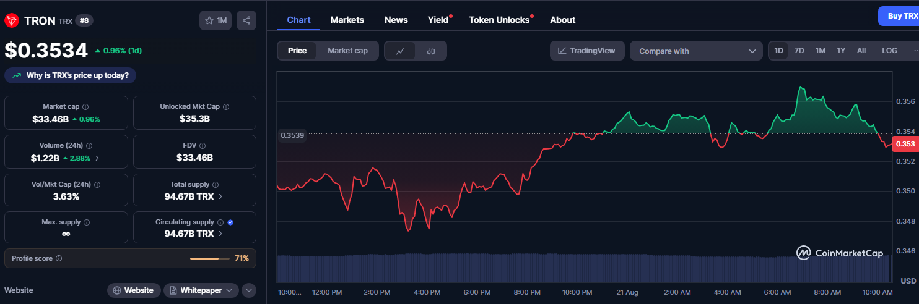
Task: Open Volume (24h) info icon
Action: tap(89, 146)
